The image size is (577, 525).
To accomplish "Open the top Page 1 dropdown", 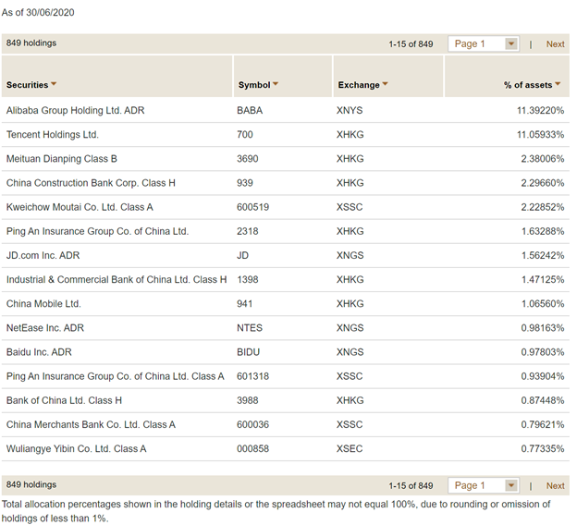I will pyautogui.click(x=484, y=44).
